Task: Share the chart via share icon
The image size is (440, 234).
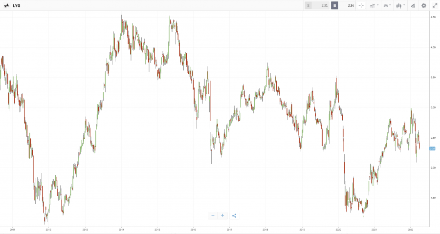Action: pyautogui.click(x=234, y=215)
